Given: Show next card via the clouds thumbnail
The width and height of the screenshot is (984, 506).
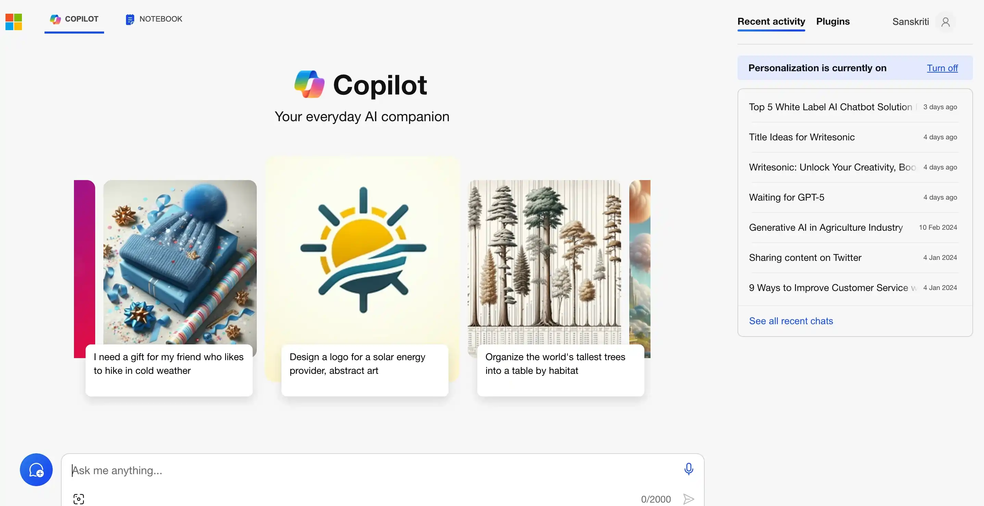Looking at the screenshot, I should point(640,262).
